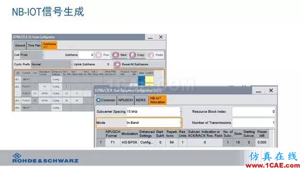Open the UE1 NB-IoT content cell
The width and height of the screenshot is (302, 169).
[26, 79]
